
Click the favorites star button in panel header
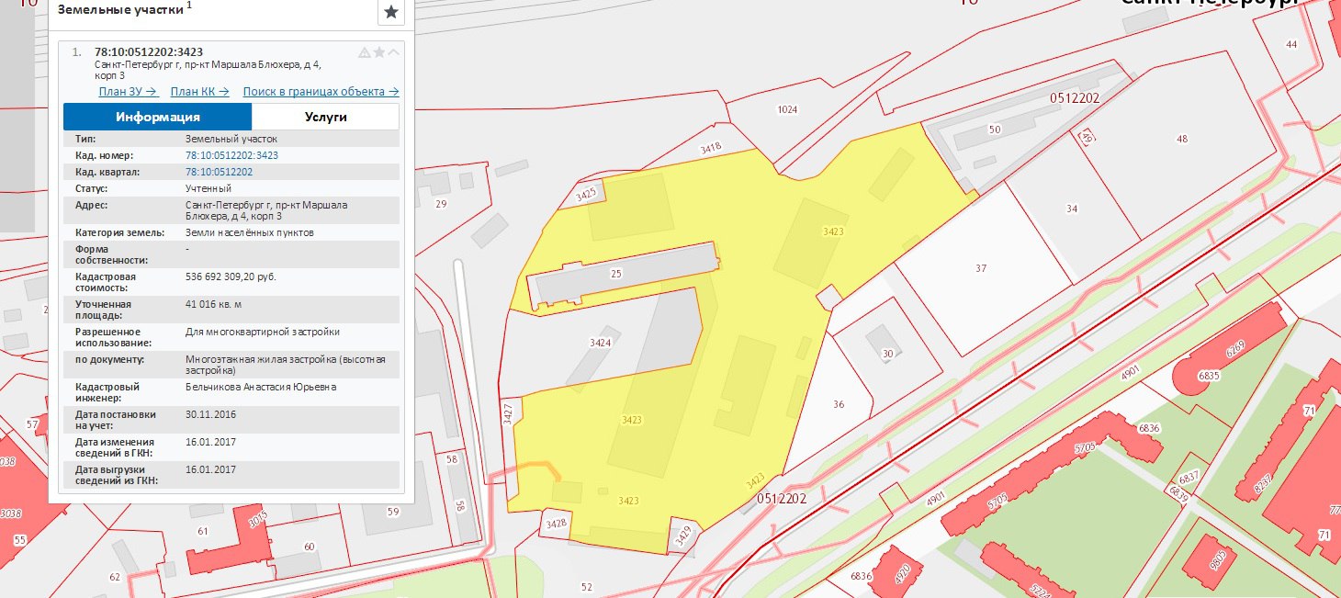point(390,12)
